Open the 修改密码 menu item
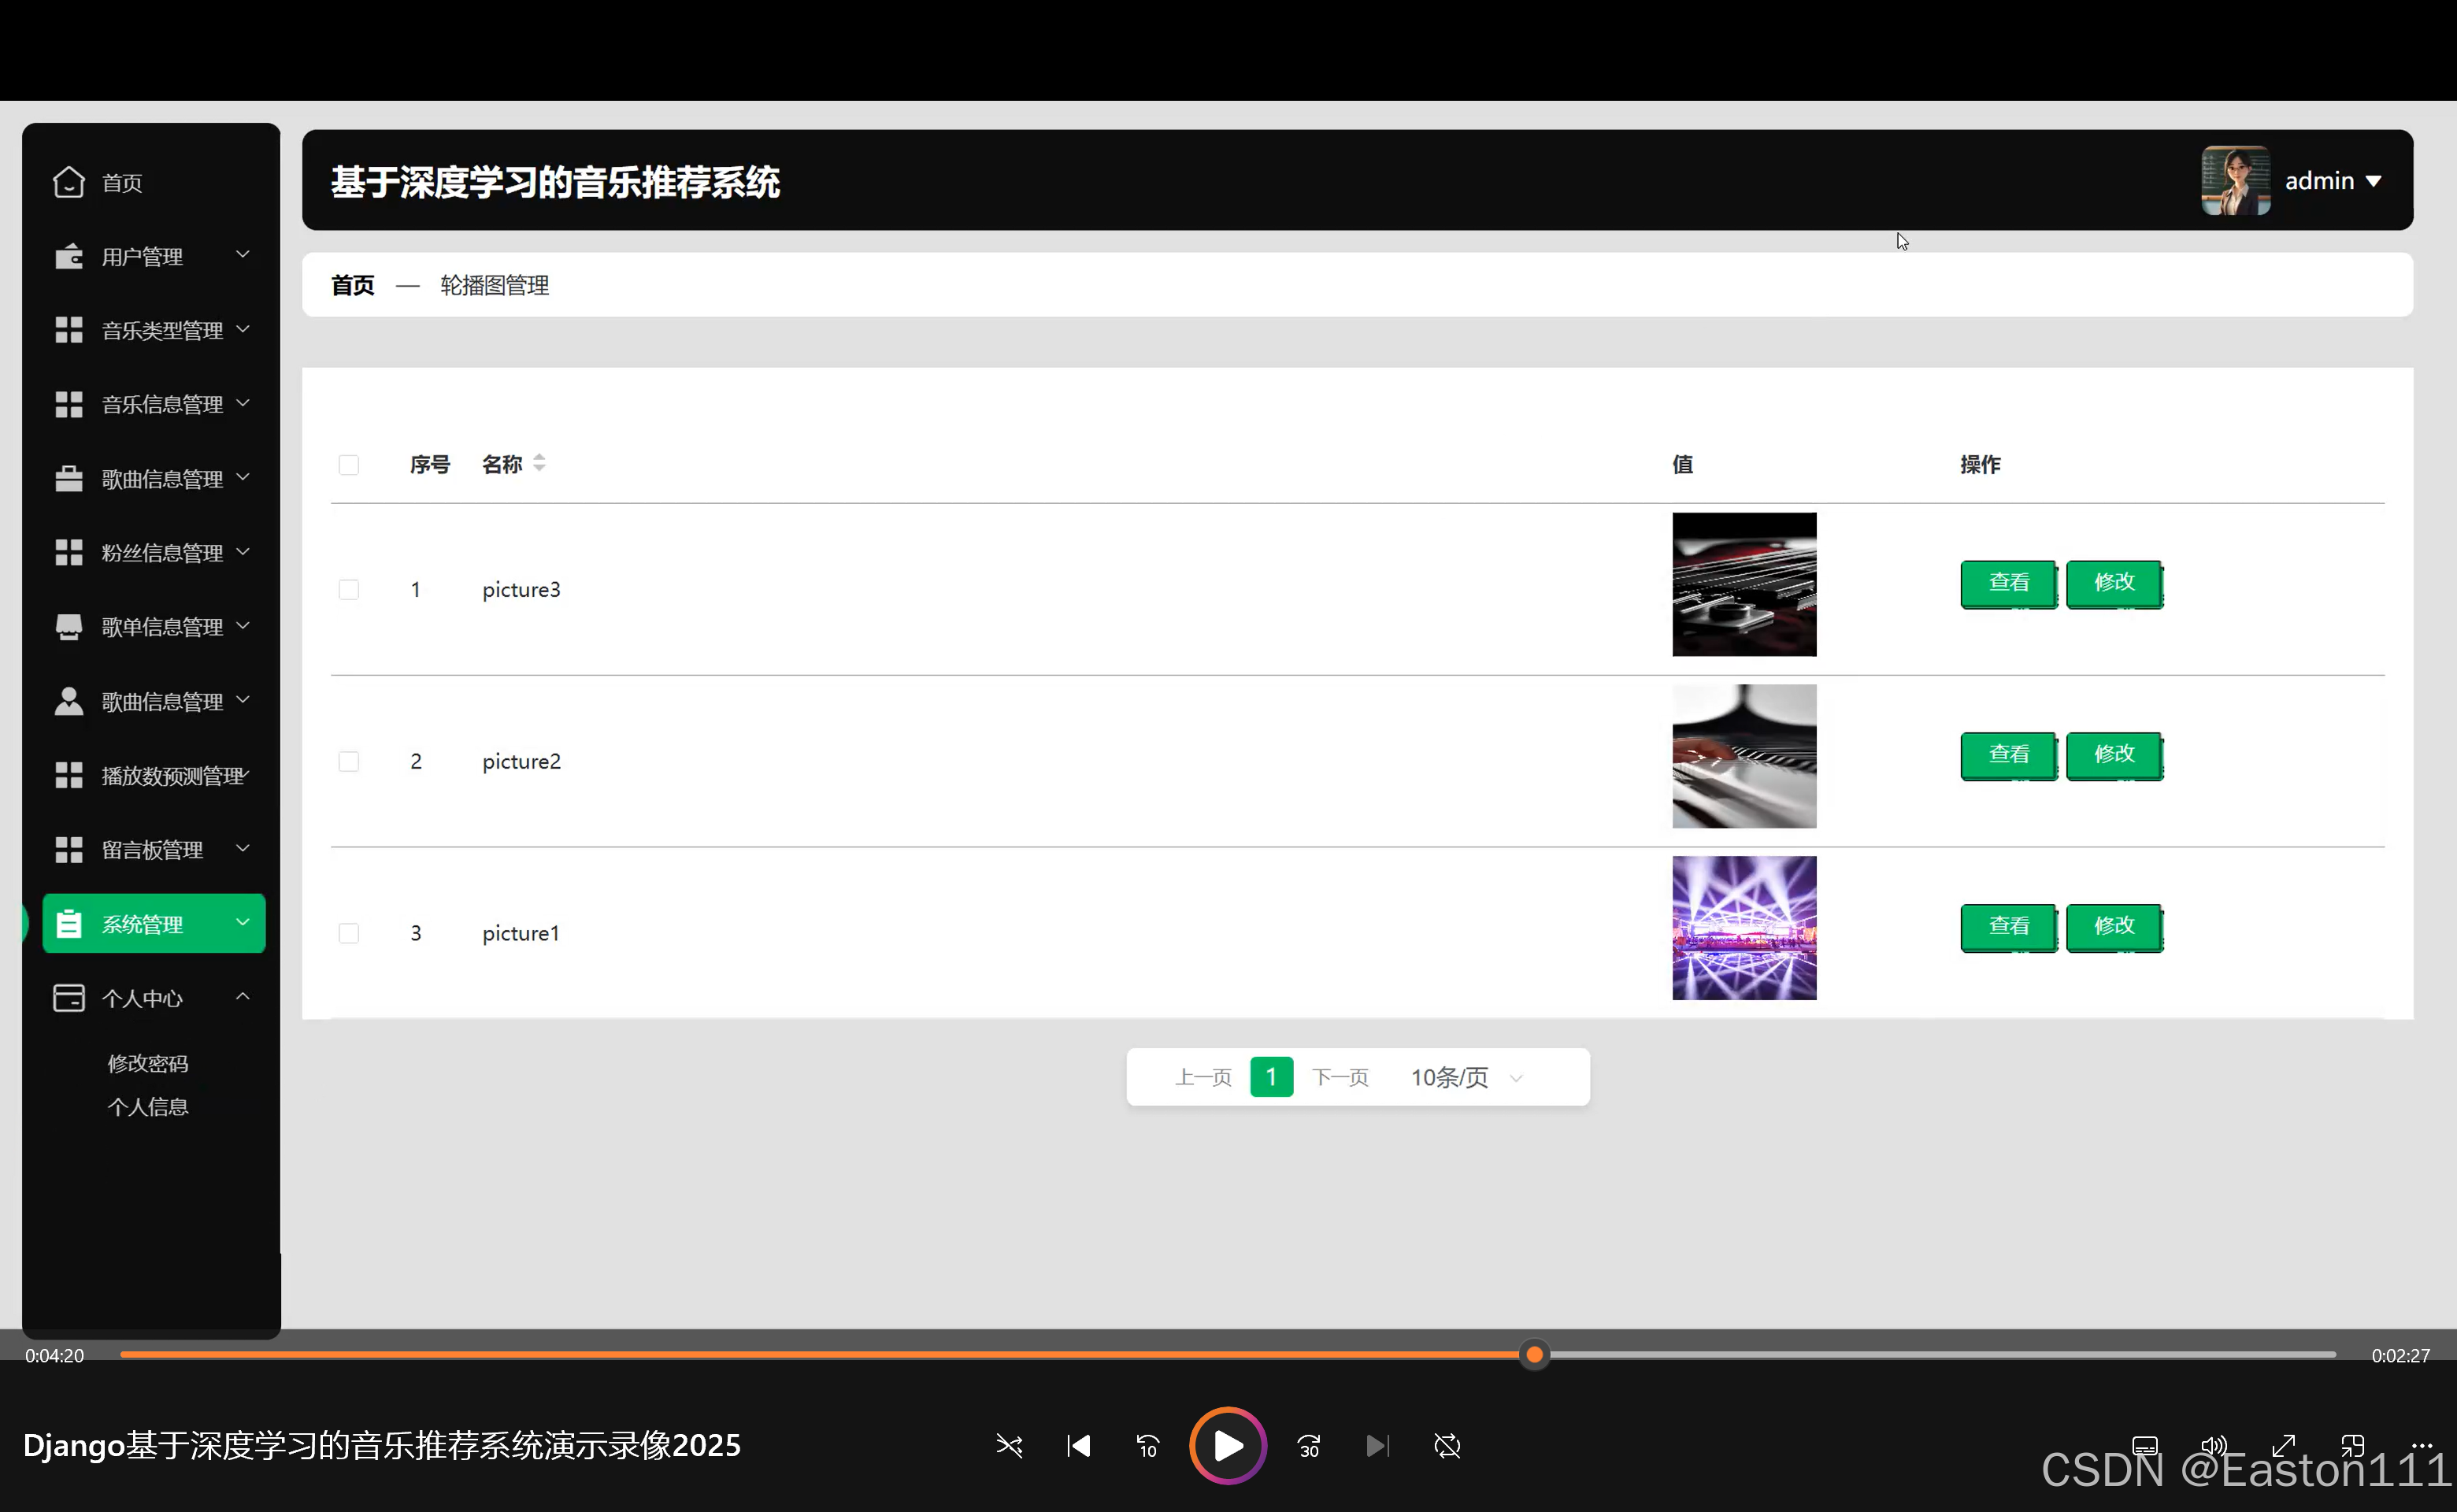2457x1512 pixels. click(148, 1063)
